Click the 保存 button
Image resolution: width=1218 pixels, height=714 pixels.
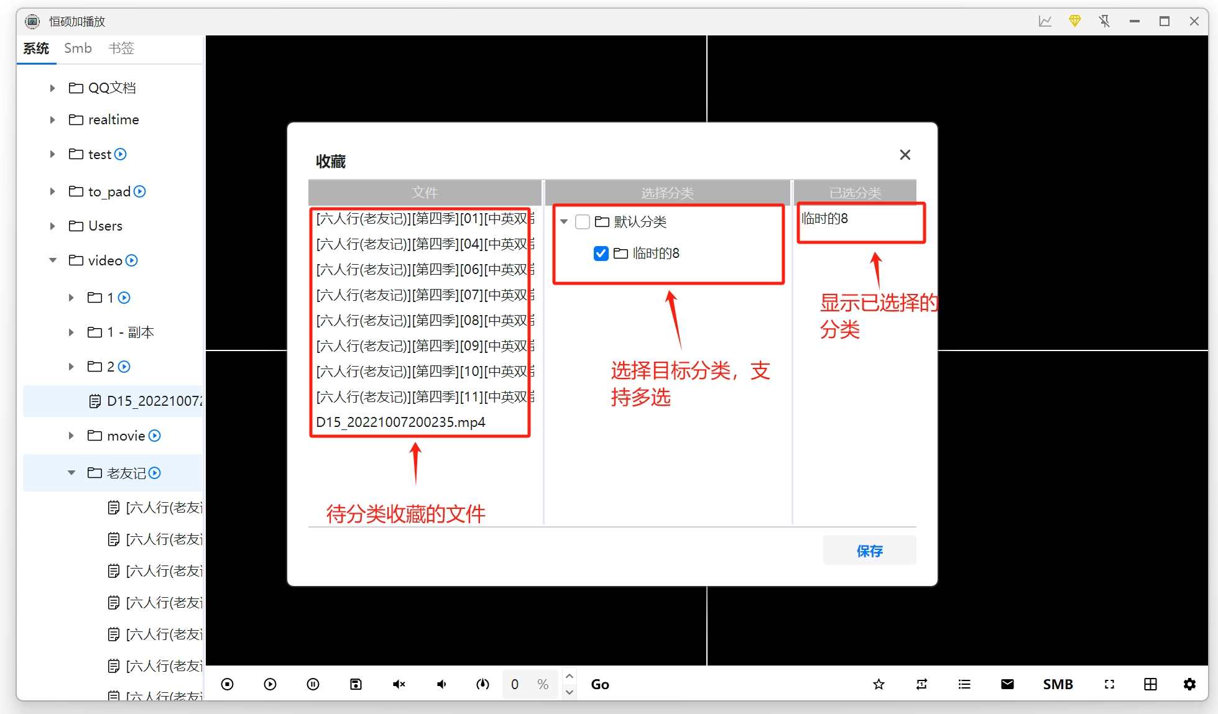869,551
